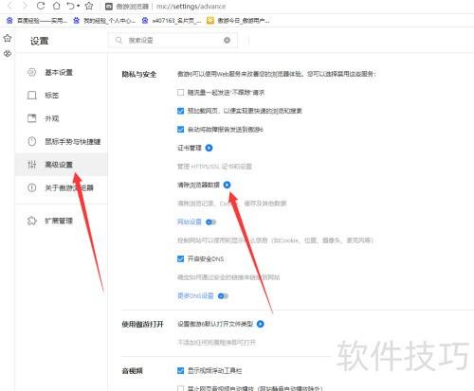474x391 pixels.
Task: Toggle the switch next to 更多DNS设置
Action: click(x=223, y=296)
